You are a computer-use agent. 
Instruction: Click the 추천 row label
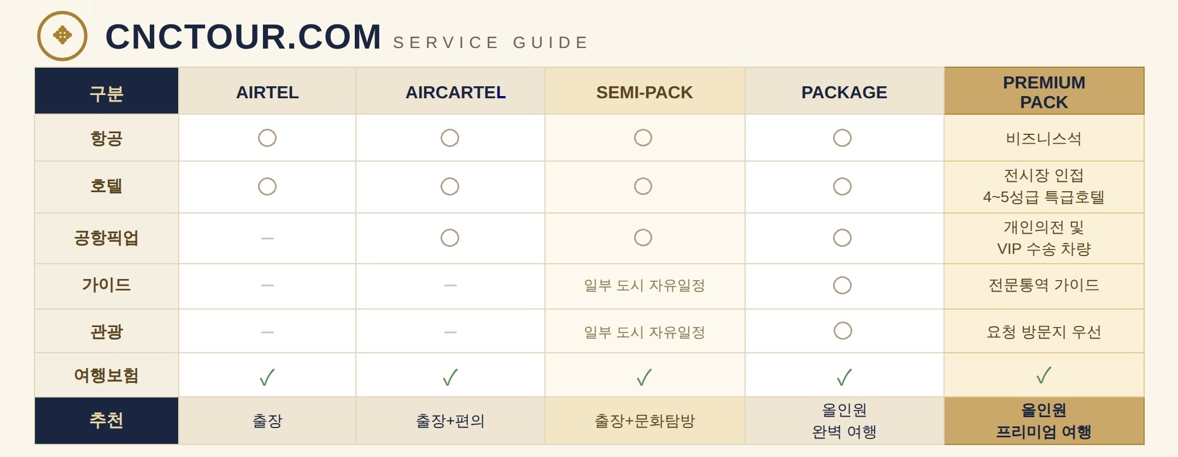pos(107,420)
